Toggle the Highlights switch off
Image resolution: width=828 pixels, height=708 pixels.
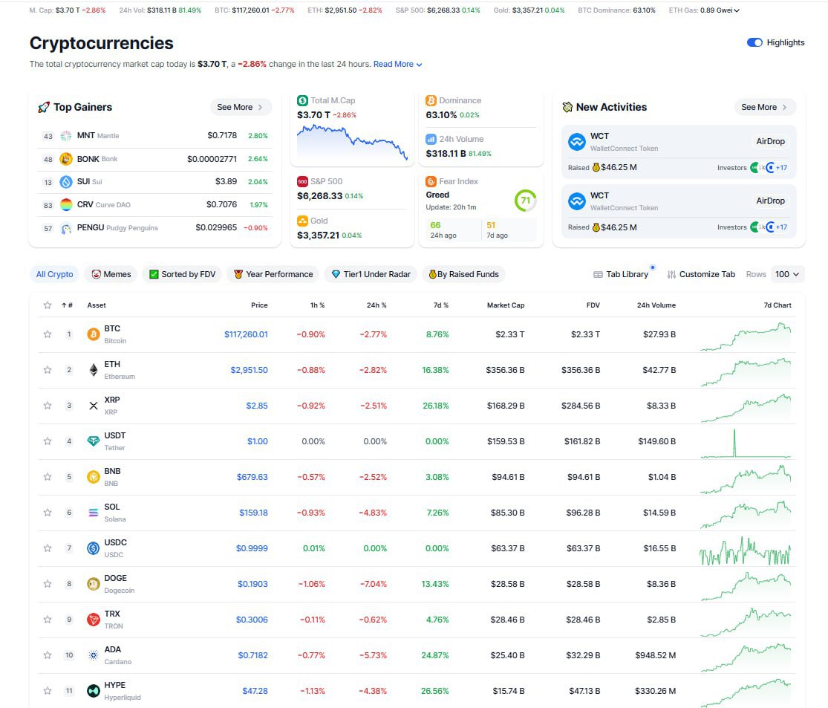(x=754, y=42)
